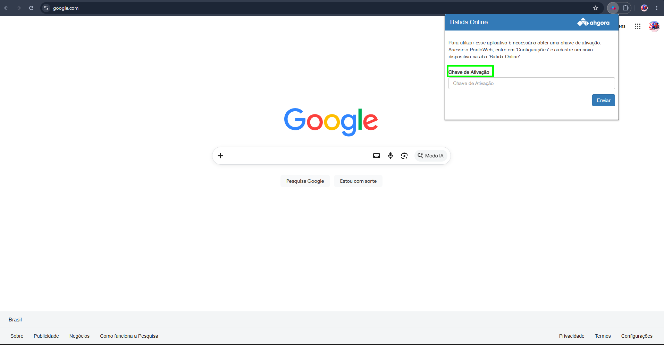This screenshot has width=664, height=345.
Task: Click the Brasil country text in footer
Action: pos(15,320)
